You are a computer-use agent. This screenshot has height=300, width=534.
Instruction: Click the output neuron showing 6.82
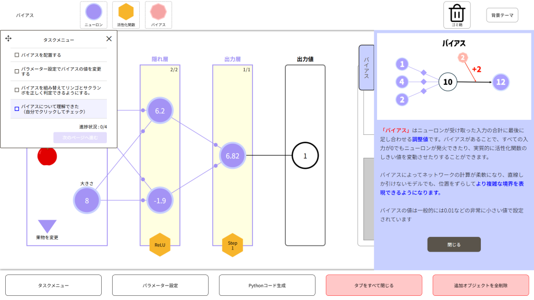pos(233,155)
